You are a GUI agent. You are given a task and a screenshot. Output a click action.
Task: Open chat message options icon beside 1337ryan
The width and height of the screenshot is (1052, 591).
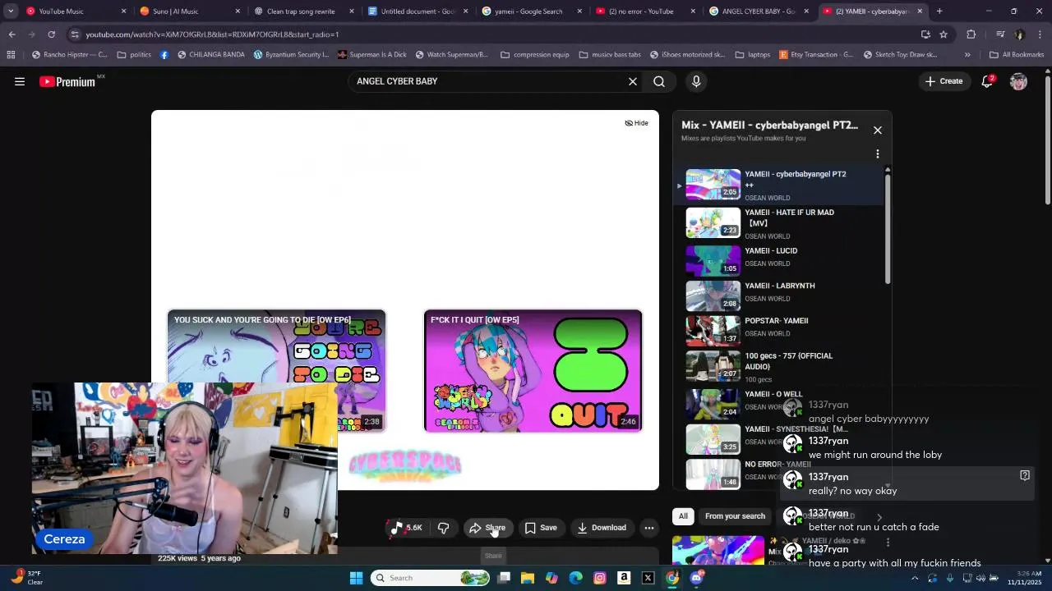[x=1025, y=475]
